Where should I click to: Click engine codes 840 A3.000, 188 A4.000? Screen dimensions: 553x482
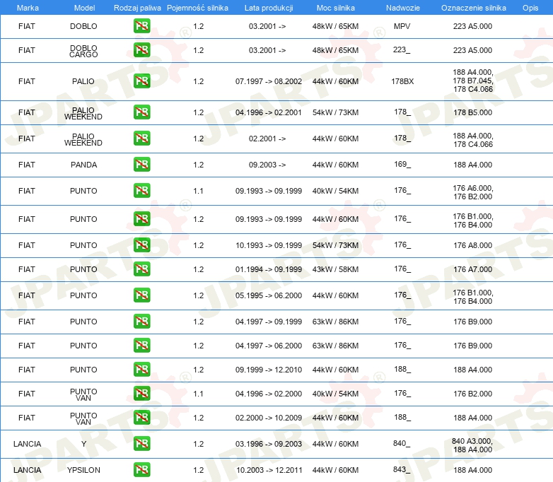pyautogui.click(x=472, y=445)
